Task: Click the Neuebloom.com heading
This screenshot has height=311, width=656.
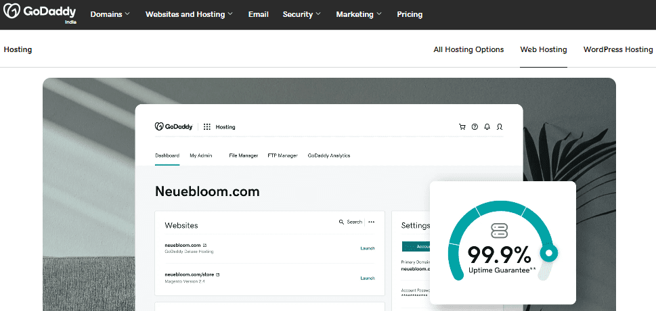Action: (207, 191)
